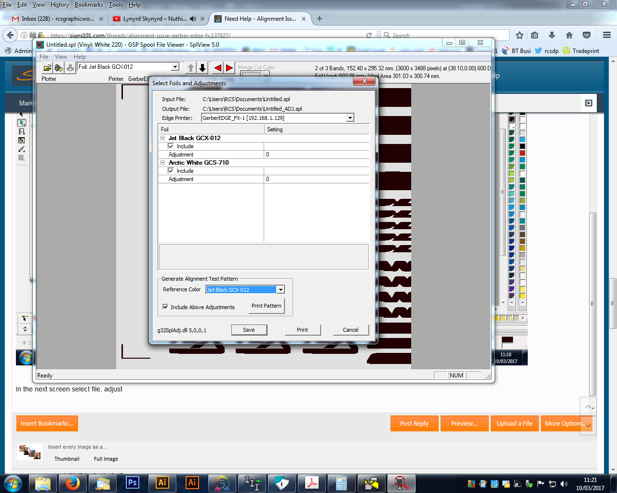Click the Save button in the dialog
Image resolution: width=617 pixels, height=493 pixels.
click(249, 330)
